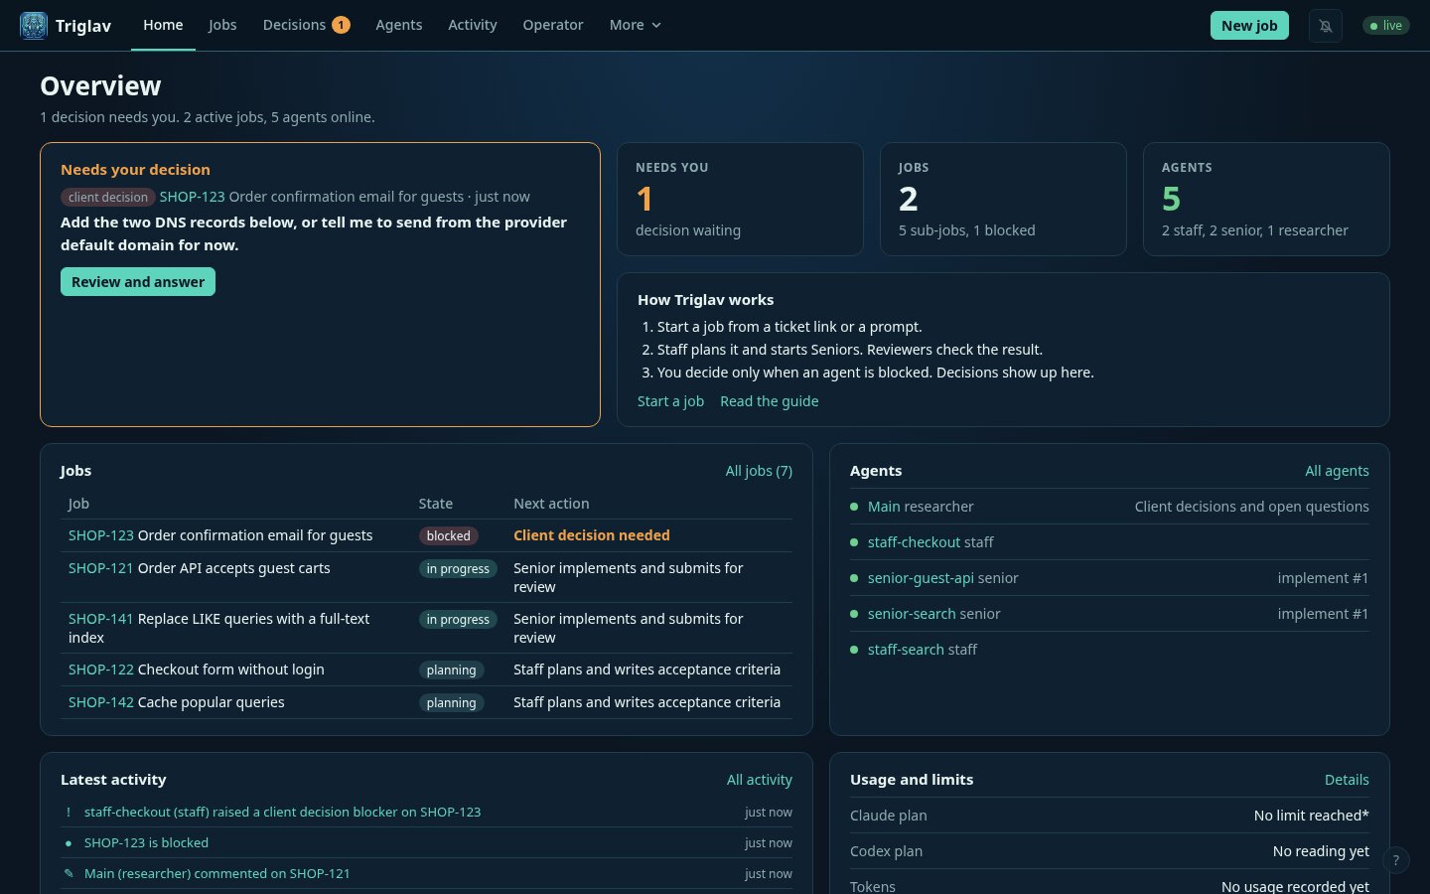Click planning badge for SHOP-142

pos(451,703)
